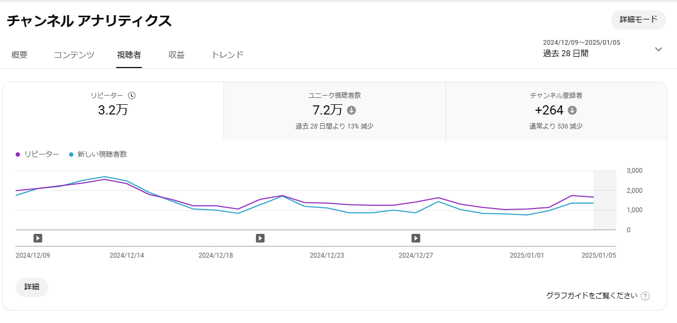Select the リピーター metric card
The height and width of the screenshot is (323, 677).
pyautogui.click(x=113, y=111)
